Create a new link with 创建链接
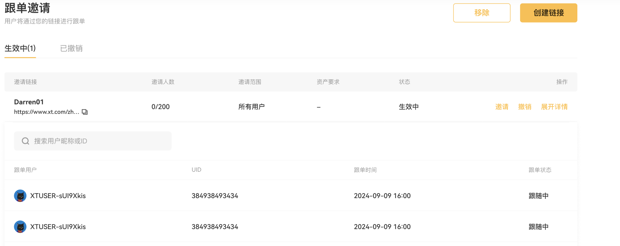620x246 pixels. coord(548,13)
